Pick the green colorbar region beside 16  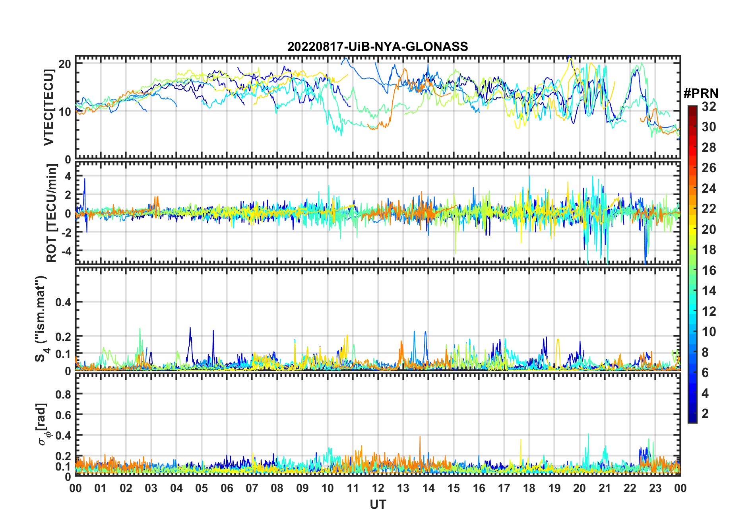click(692, 270)
